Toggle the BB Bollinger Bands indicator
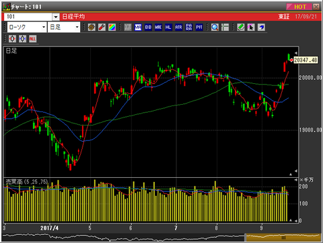The width and height of the screenshot is (323, 243). [x=148, y=28]
